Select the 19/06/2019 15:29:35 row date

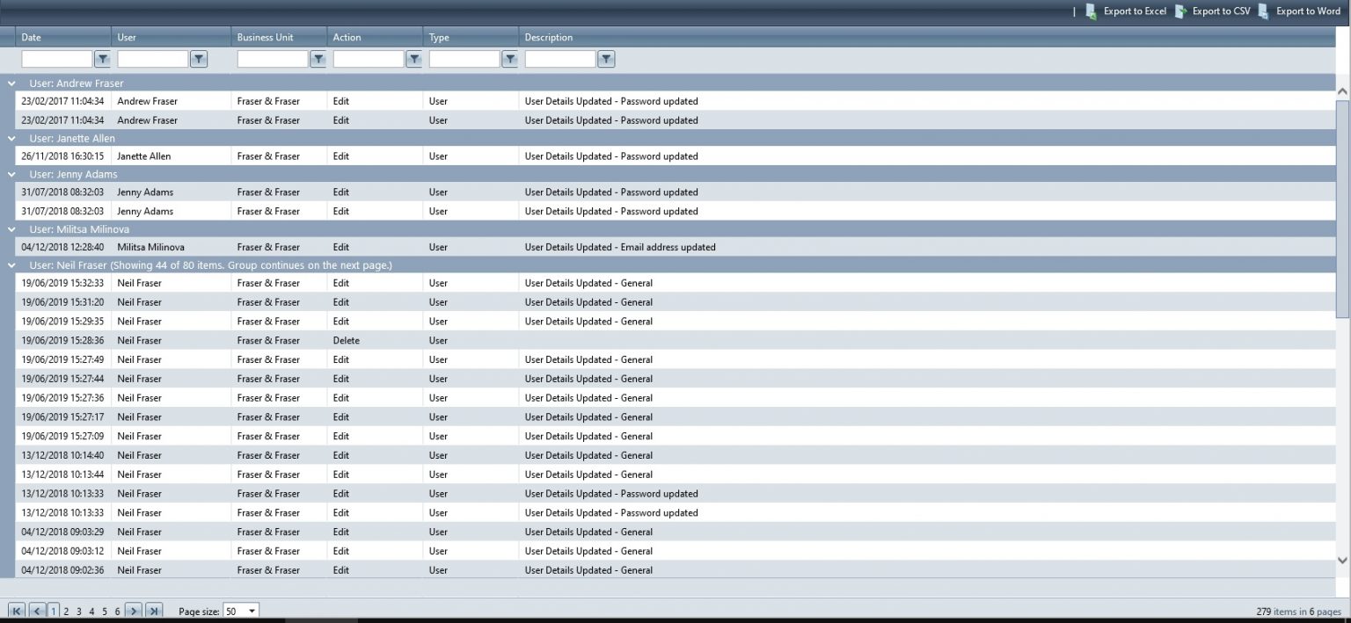click(x=62, y=322)
